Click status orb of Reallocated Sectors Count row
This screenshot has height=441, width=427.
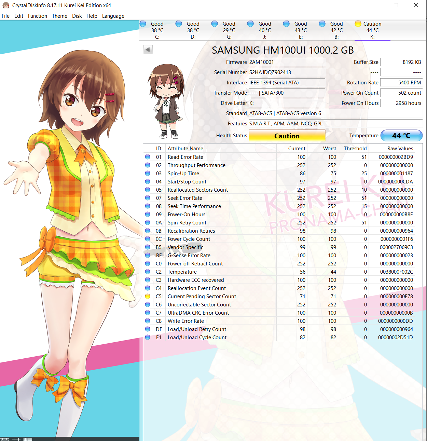point(148,190)
